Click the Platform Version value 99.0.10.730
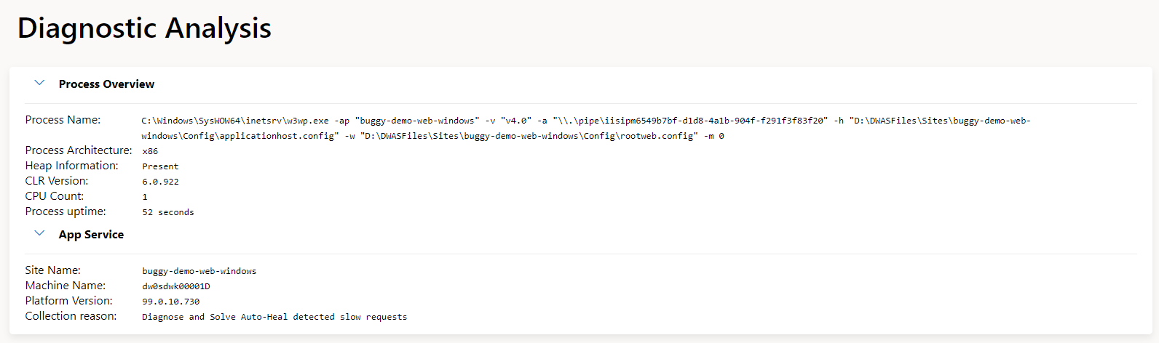The height and width of the screenshot is (343, 1159). click(171, 302)
